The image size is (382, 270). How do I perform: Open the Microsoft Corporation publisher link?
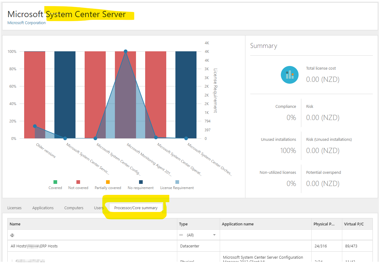27,23
